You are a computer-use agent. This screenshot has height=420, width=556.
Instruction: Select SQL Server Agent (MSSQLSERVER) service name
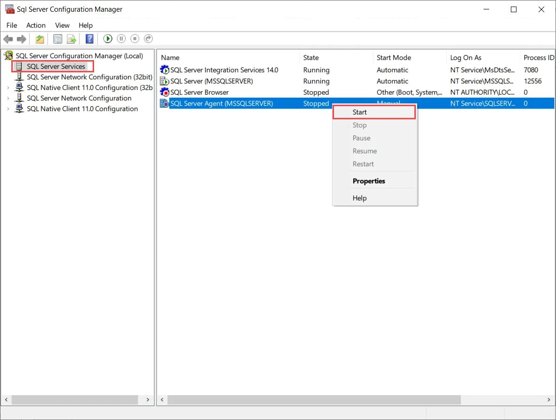222,103
